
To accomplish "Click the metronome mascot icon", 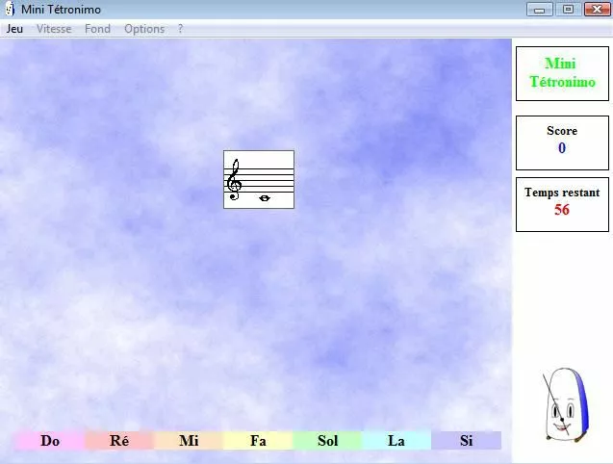I will [x=565, y=405].
